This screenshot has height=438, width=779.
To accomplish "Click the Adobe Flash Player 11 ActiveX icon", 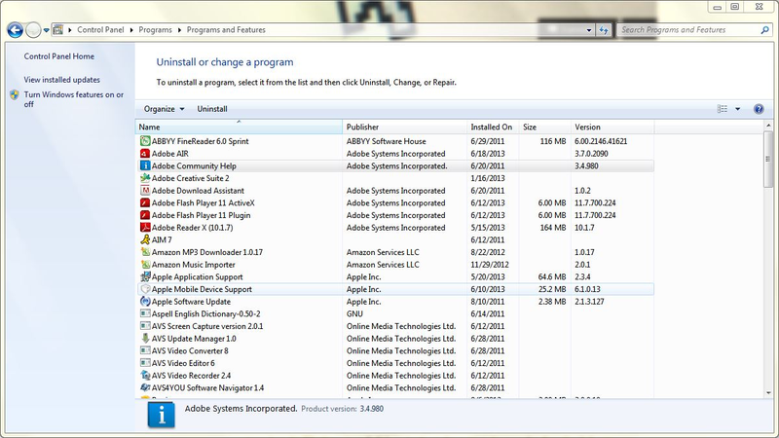I will coord(145,202).
